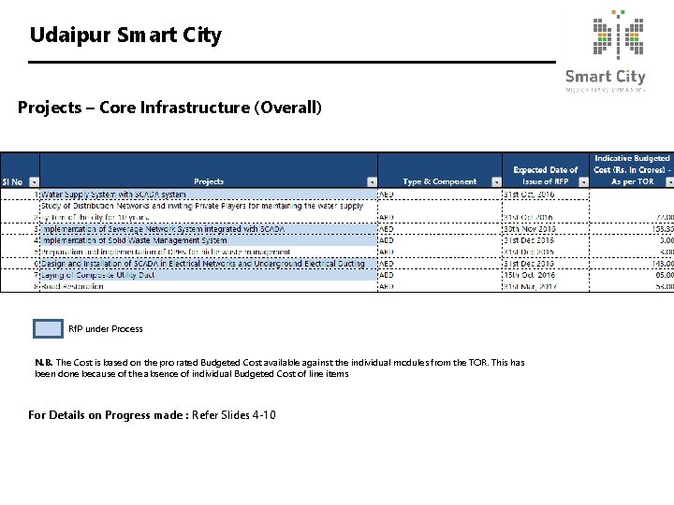Select 'Preparation and implementation of DPRs' cell

click(x=209, y=252)
